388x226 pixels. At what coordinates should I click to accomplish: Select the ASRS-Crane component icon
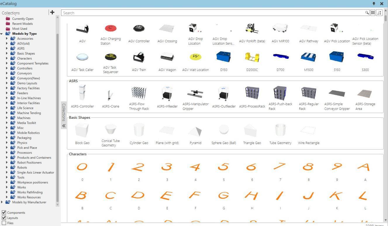(x=111, y=95)
